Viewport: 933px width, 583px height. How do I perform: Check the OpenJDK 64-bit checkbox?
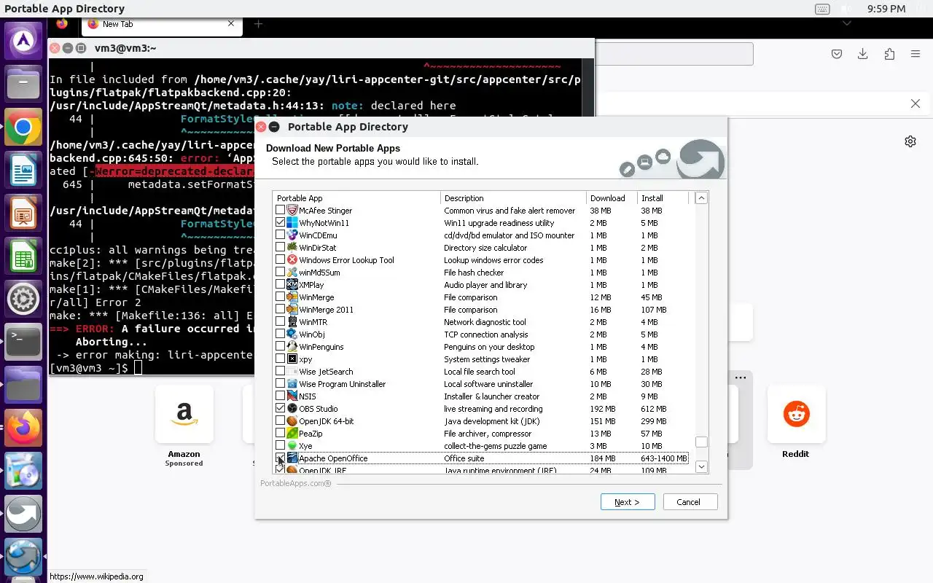coord(280,421)
